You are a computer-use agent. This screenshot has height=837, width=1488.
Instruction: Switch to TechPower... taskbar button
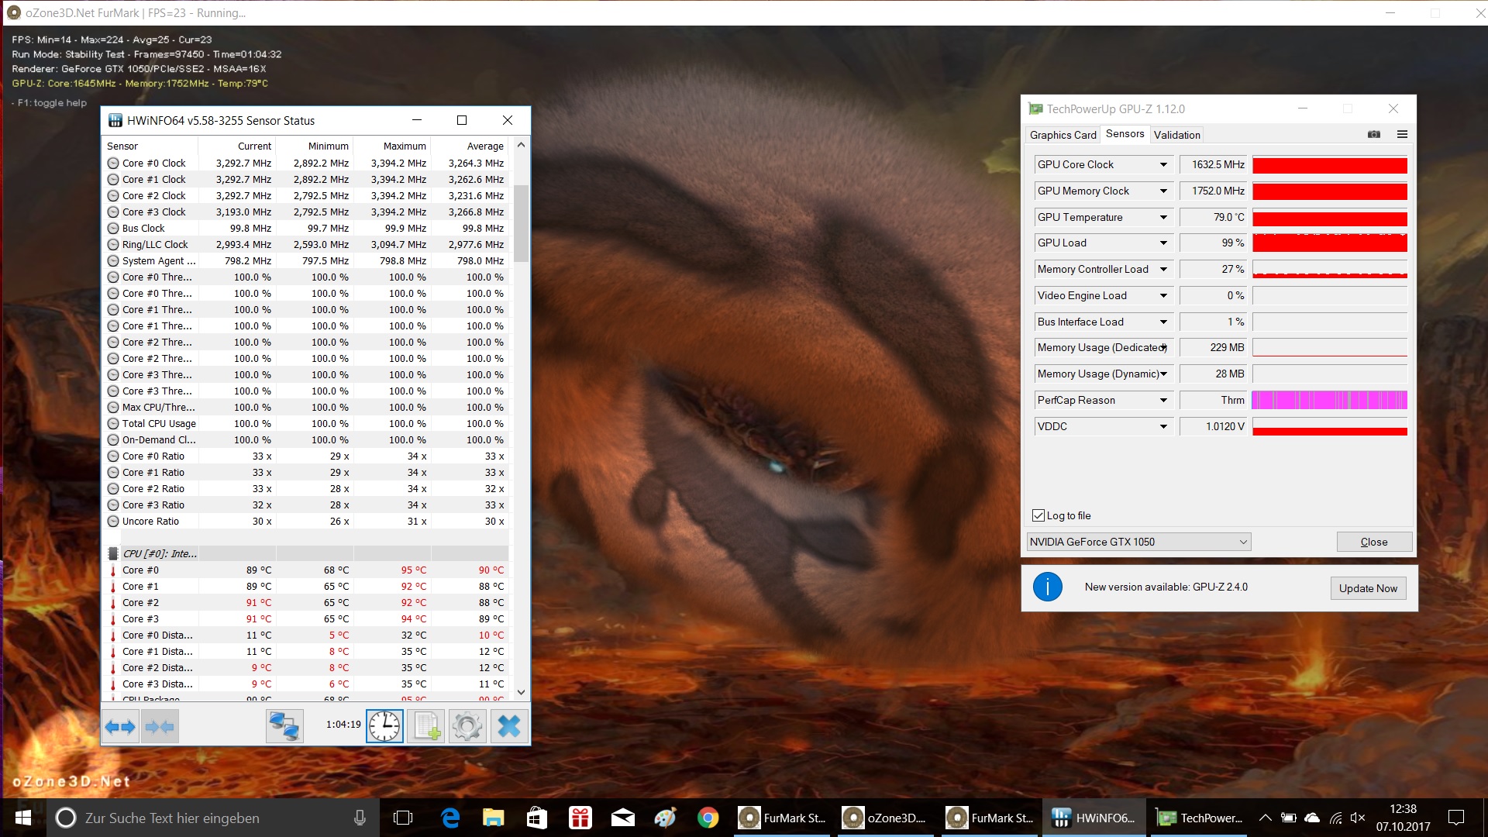1197,818
